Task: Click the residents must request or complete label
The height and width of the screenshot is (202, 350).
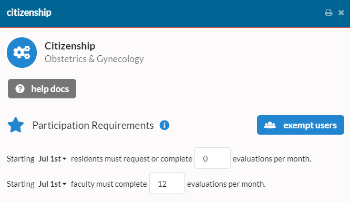Action: click(132, 159)
